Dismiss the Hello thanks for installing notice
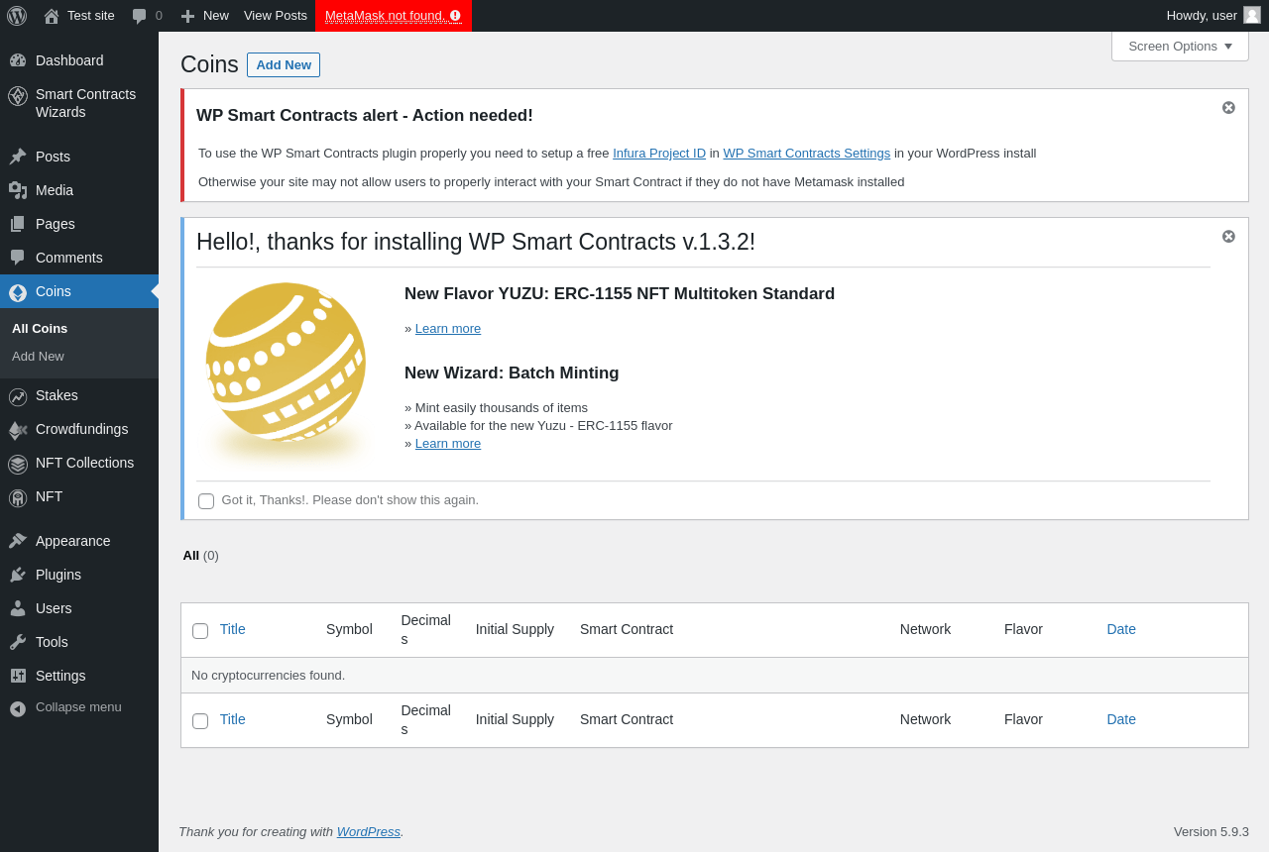This screenshot has width=1269, height=852. [x=1228, y=236]
